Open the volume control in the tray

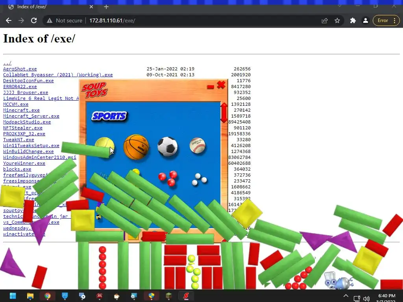click(x=366, y=298)
